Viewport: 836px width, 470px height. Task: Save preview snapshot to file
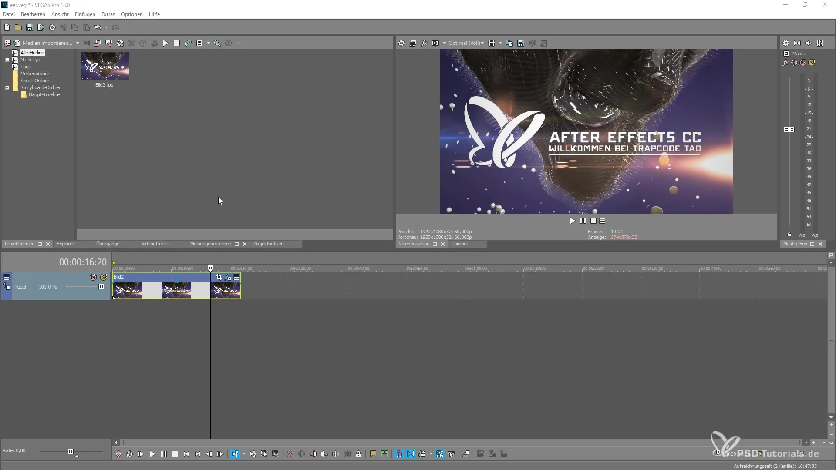pyautogui.click(x=521, y=43)
